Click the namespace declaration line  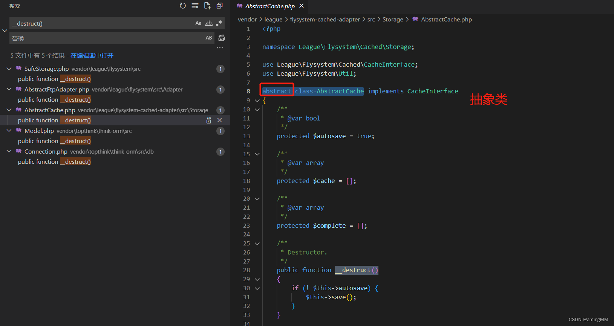[x=338, y=47]
